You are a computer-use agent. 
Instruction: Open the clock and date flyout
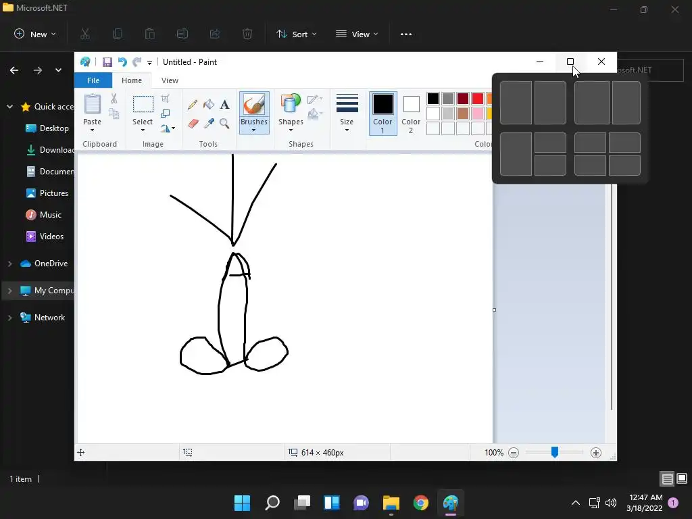pos(645,503)
